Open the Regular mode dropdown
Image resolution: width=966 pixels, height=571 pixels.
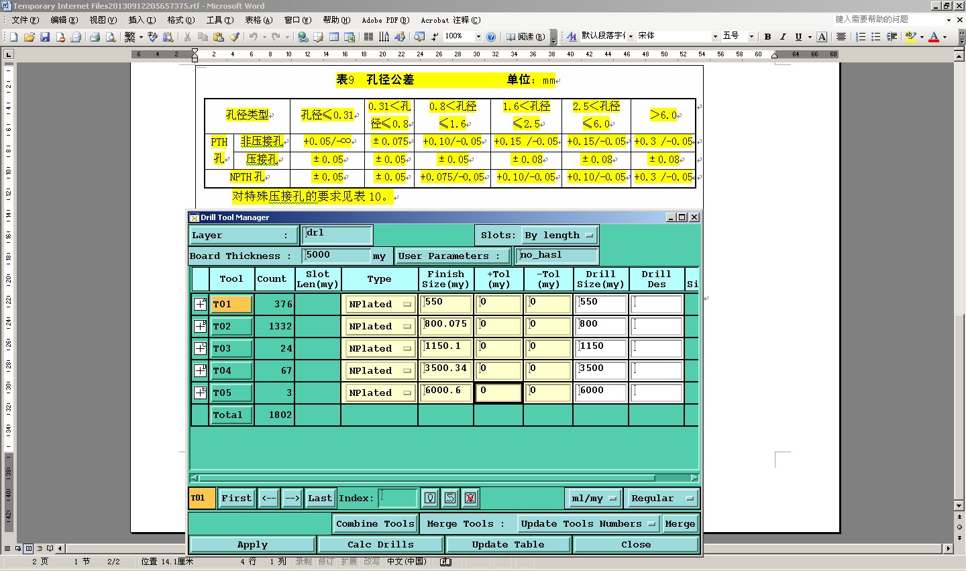click(x=661, y=499)
